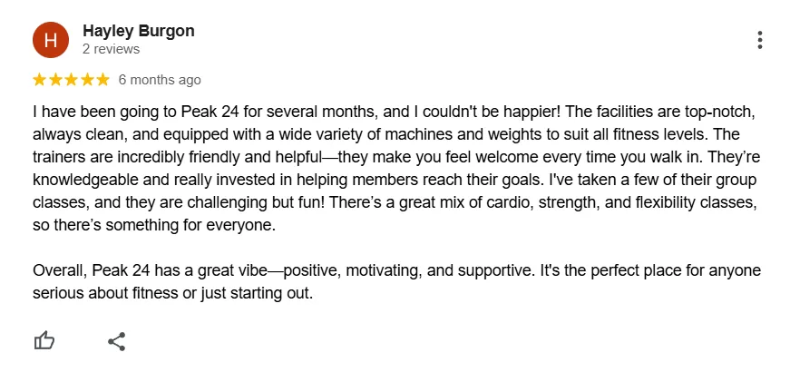Screen dimensions: 790x372
Task: Select the first yellow rating star
Action: tap(39, 80)
